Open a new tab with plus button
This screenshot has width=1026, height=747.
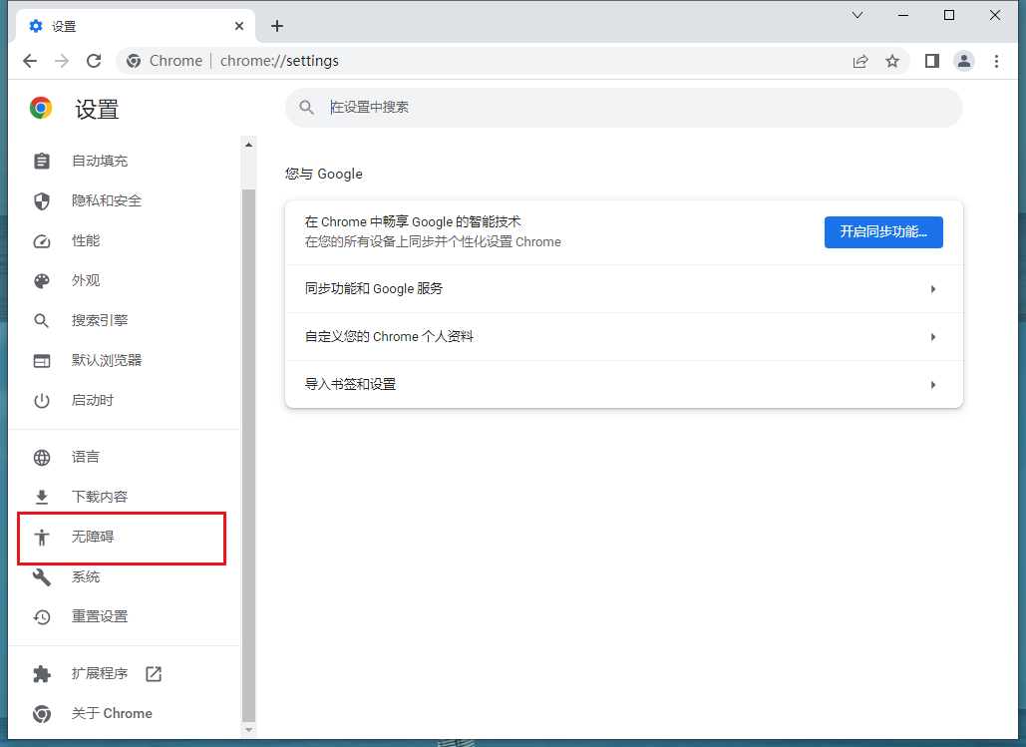pos(277,26)
